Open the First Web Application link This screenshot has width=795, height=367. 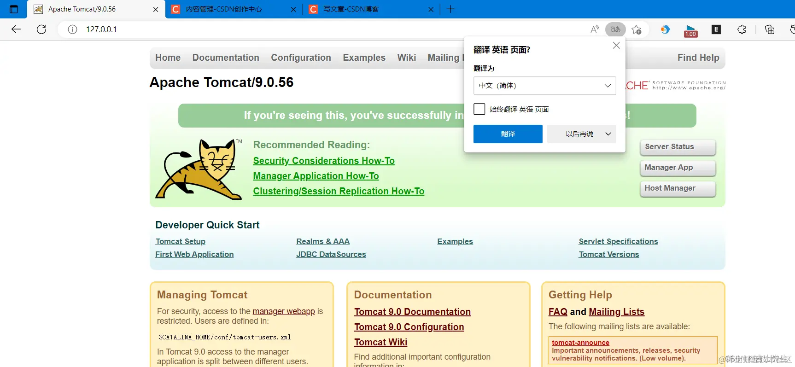click(x=194, y=254)
